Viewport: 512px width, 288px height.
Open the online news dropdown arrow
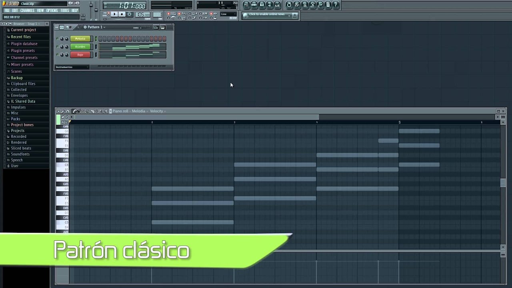click(x=289, y=16)
